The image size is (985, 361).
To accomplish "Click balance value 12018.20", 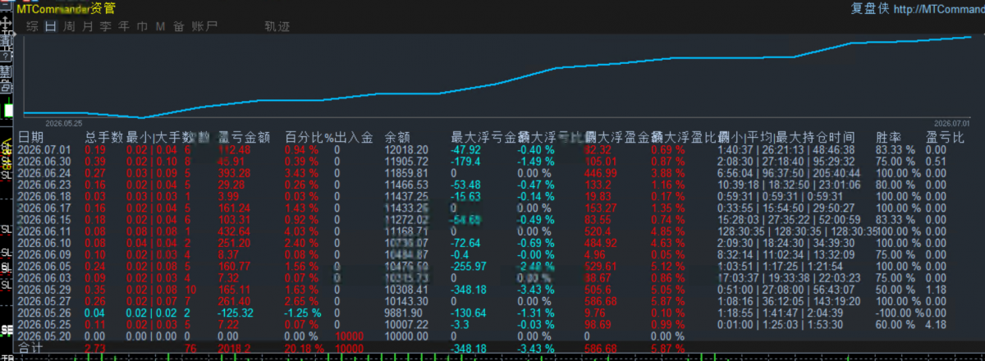I will (x=406, y=150).
